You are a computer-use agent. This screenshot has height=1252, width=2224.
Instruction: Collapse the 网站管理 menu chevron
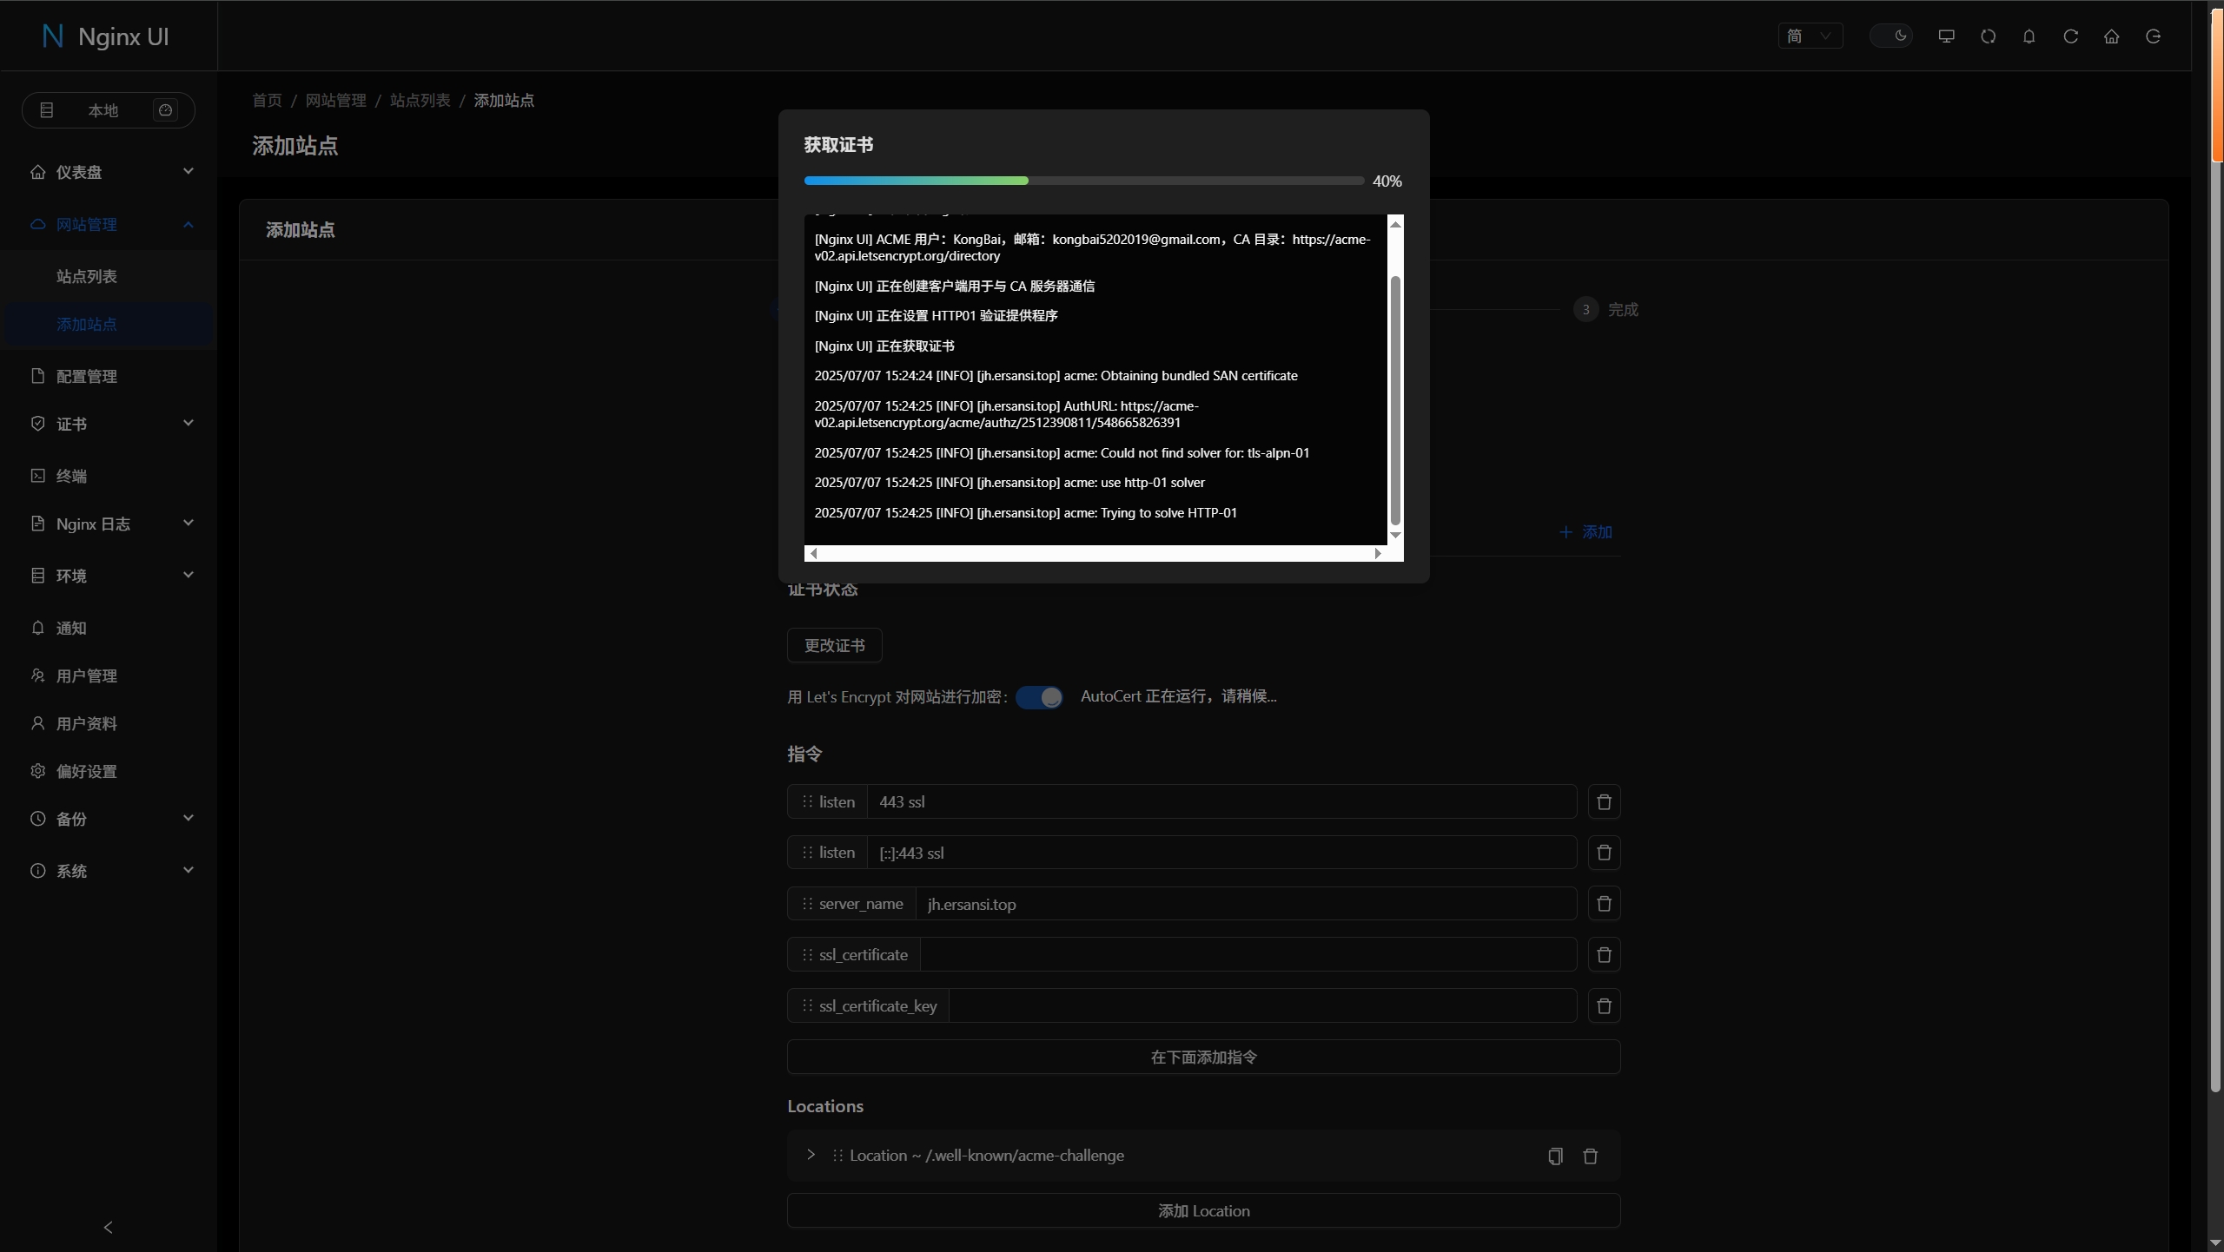[189, 224]
